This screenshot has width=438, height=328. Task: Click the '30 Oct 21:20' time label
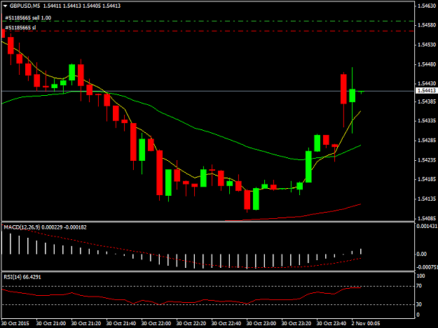[x=86, y=324]
